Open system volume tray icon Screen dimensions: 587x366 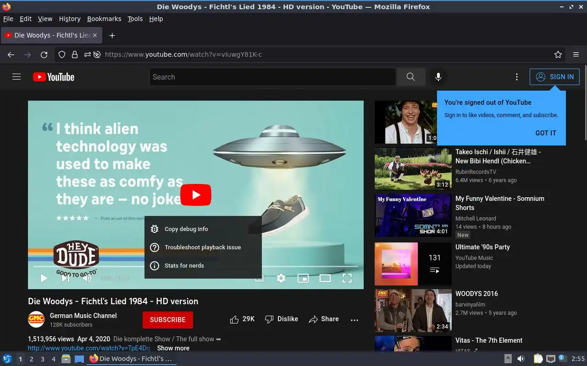tap(521, 359)
